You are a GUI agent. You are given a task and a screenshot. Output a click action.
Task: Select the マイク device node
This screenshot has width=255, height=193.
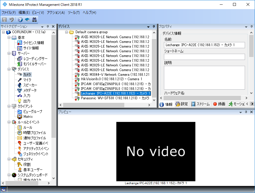click(x=27, y=80)
